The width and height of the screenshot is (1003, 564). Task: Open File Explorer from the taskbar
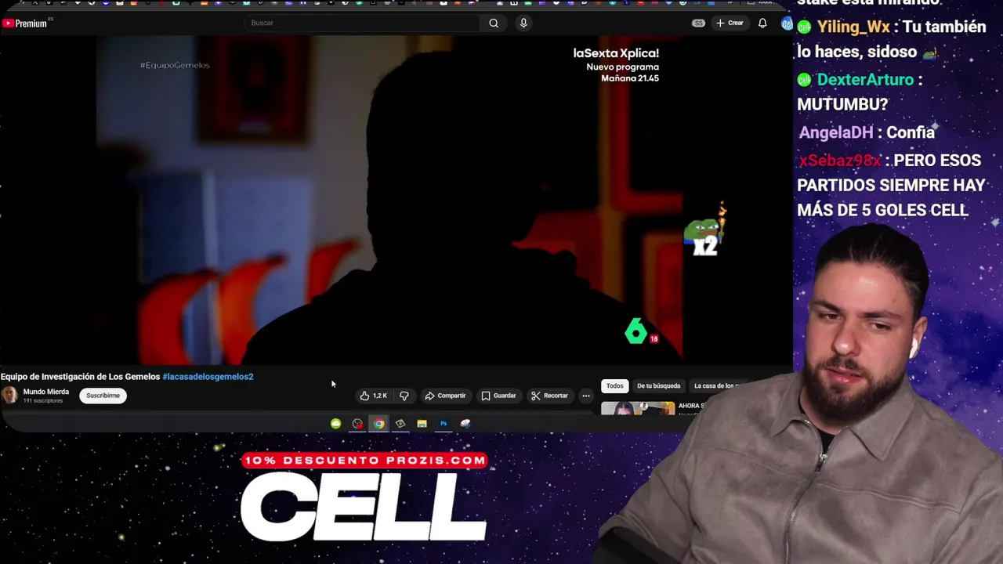click(x=422, y=424)
